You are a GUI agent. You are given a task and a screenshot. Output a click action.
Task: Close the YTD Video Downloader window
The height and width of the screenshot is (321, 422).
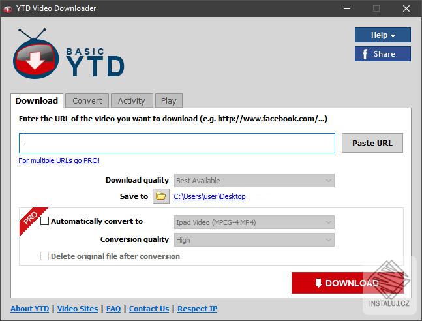click(x=406, y=8)
